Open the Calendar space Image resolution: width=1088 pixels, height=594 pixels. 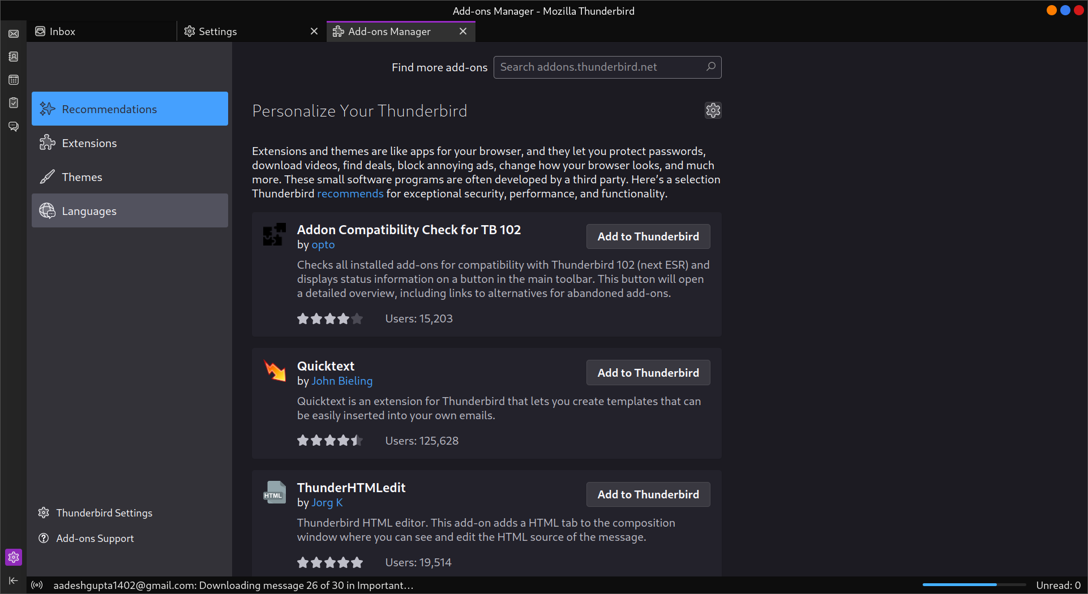click(x=14, y=80)
